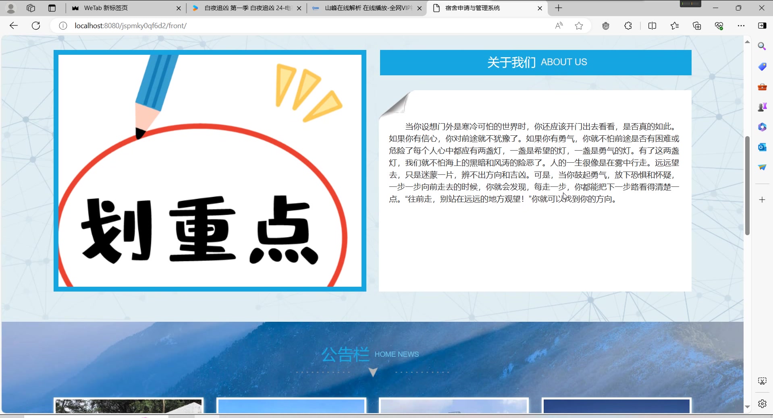Open Read aloud from address bar
This screenshot has height=418, width=773.
pos(559,26)
